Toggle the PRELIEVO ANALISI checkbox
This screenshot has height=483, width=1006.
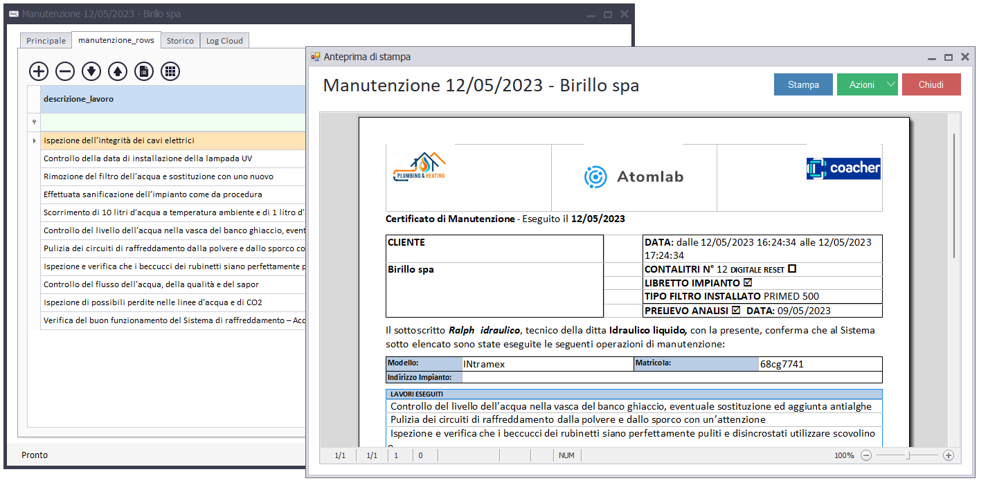(736, 311)
